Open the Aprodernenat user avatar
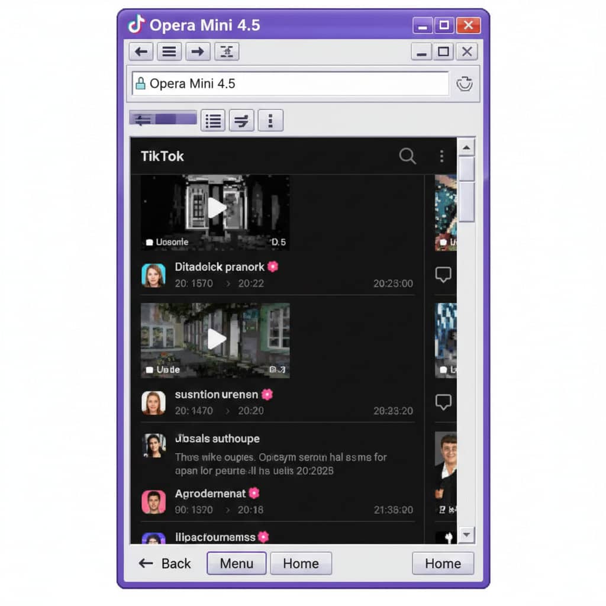Viewport: 606px width, 606px height. pyautogui.click(x=153, y=501)
